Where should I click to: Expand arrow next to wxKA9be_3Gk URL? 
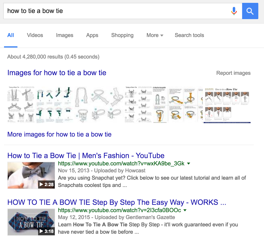[x=189, y=163]
